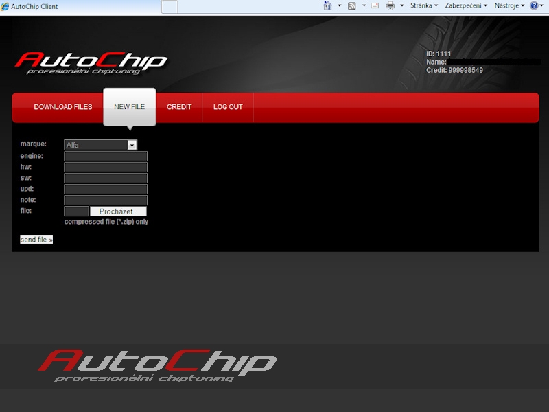Click the sw input field
This screenshot has width=549, height=412.
click(106, 179)
